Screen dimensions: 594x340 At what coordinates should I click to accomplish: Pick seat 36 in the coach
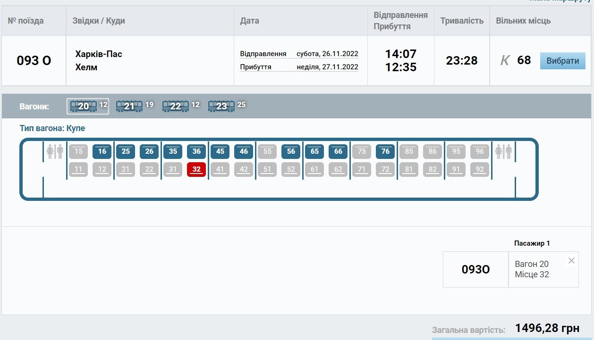click(x=196, y=151)
